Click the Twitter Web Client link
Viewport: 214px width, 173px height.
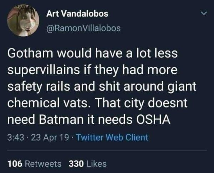coord(112,137)
